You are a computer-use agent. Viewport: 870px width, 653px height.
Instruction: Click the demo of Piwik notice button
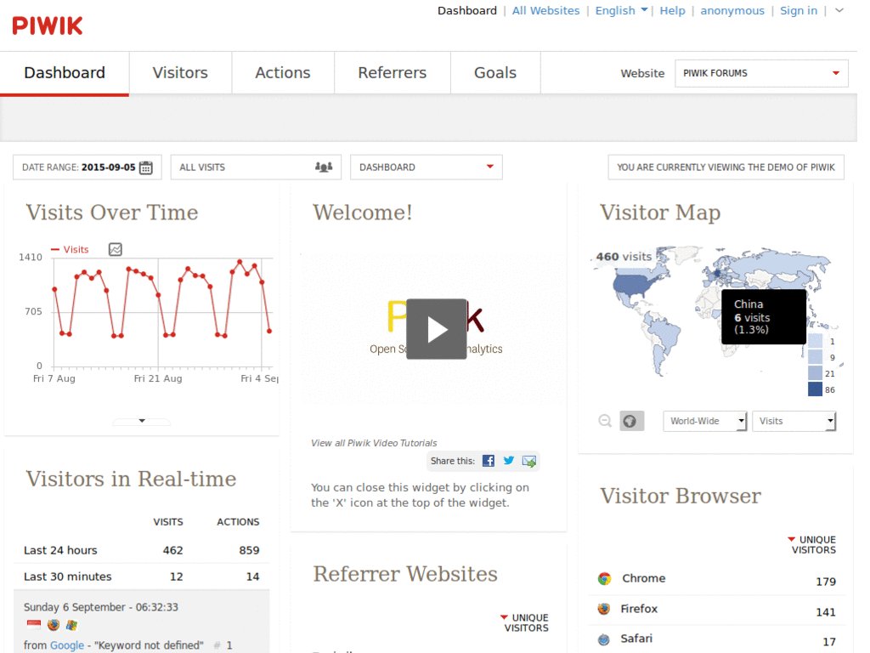point(726,168)
